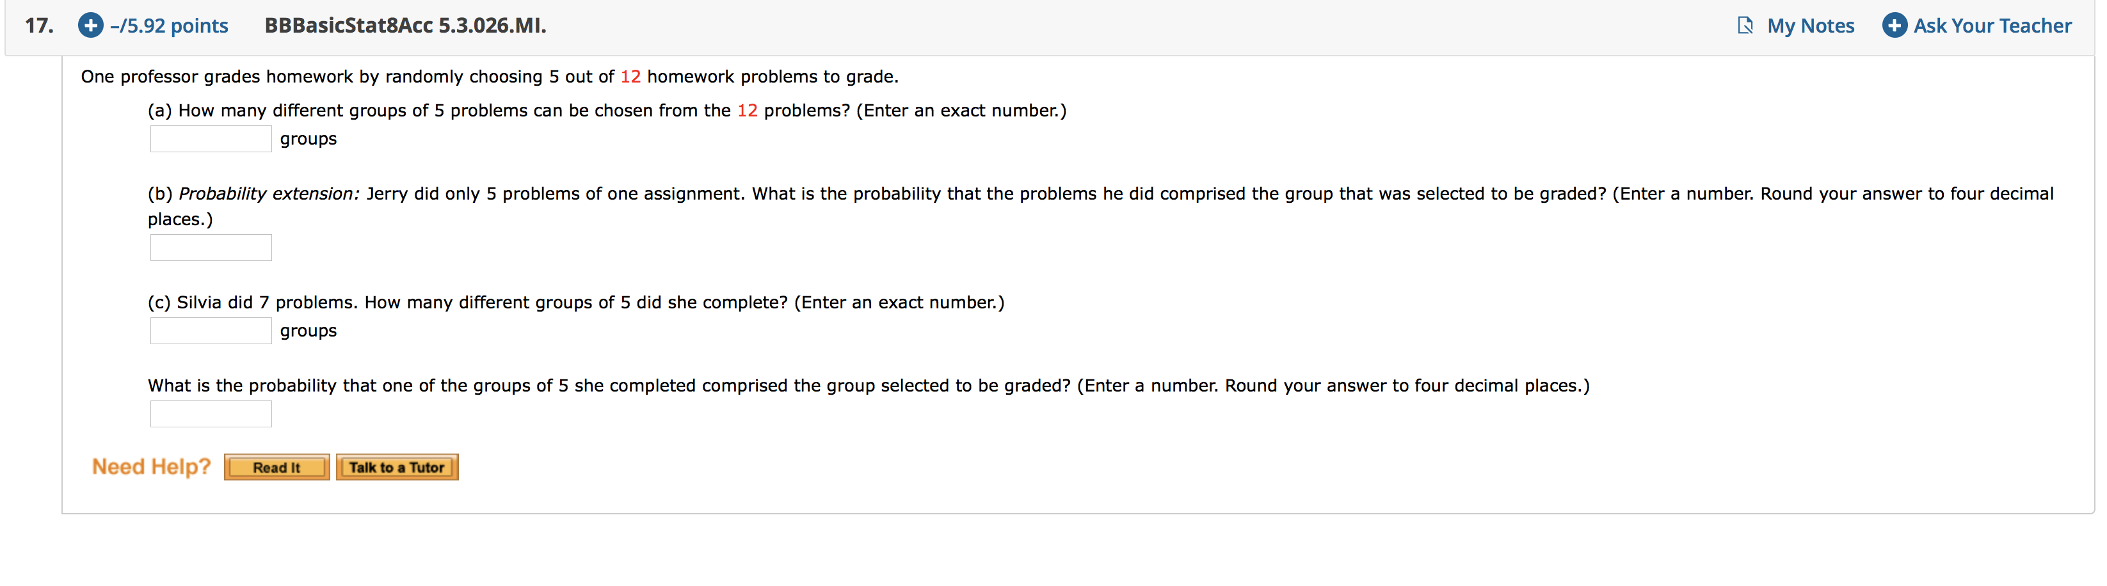The width and height of the screenshot is (2107, 586).
Task: Click the question code BBBasicStat8Acc 5.3.026.MI.
Action: (x=405, y=26)
